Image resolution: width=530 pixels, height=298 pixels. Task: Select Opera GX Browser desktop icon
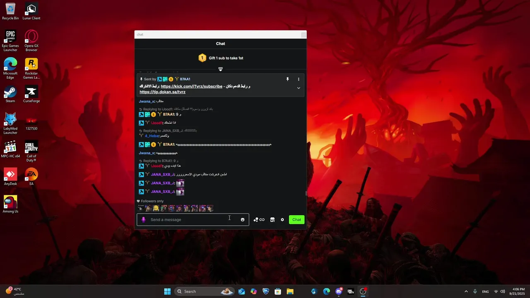click(31, 41)
